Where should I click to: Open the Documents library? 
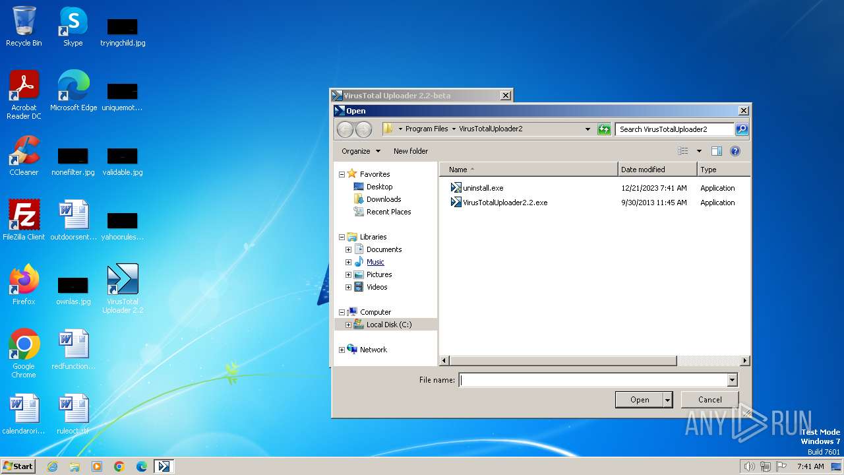tap(384, 249)
